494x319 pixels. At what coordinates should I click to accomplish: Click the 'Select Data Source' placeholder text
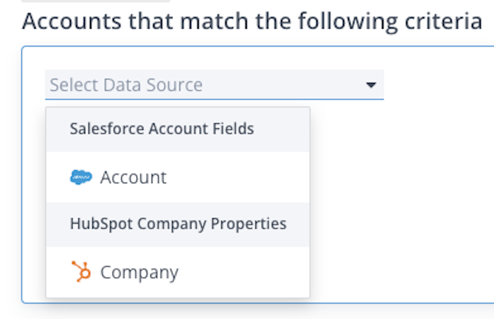click(x=126, y=85)
